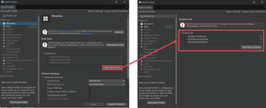Click the Scene List icon in left window sidebar
Screen dimensions: 266x108
[x=4, y=16]
